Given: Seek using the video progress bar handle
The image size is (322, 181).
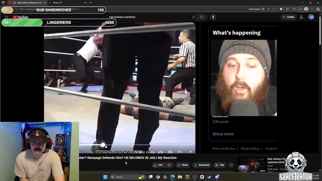Looking at the screenshot, I should (103, 145).
